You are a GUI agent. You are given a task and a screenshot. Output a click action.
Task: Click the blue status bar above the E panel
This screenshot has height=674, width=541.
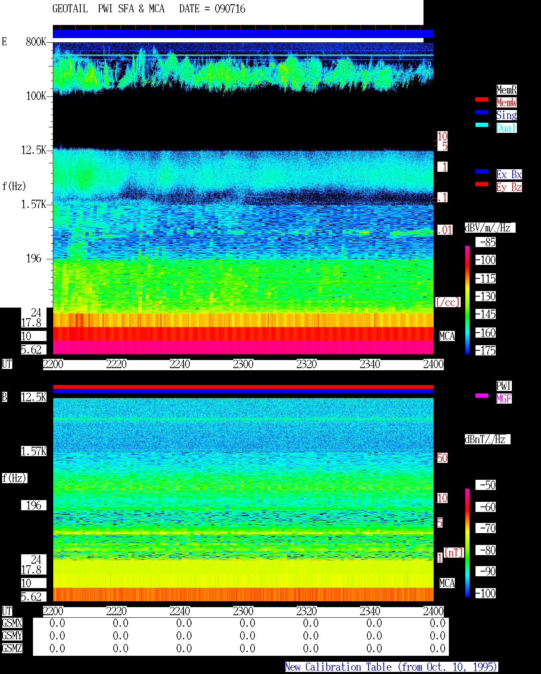[243, 34]
